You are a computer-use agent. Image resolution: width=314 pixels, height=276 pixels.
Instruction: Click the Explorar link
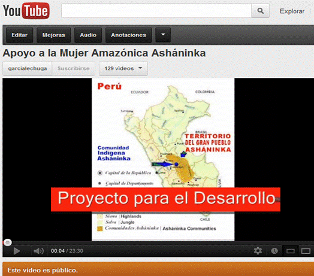(292, 11)
